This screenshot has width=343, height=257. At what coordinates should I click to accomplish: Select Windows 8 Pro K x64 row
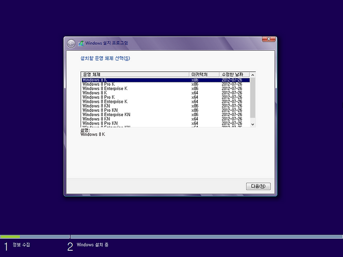click(166, 98)
